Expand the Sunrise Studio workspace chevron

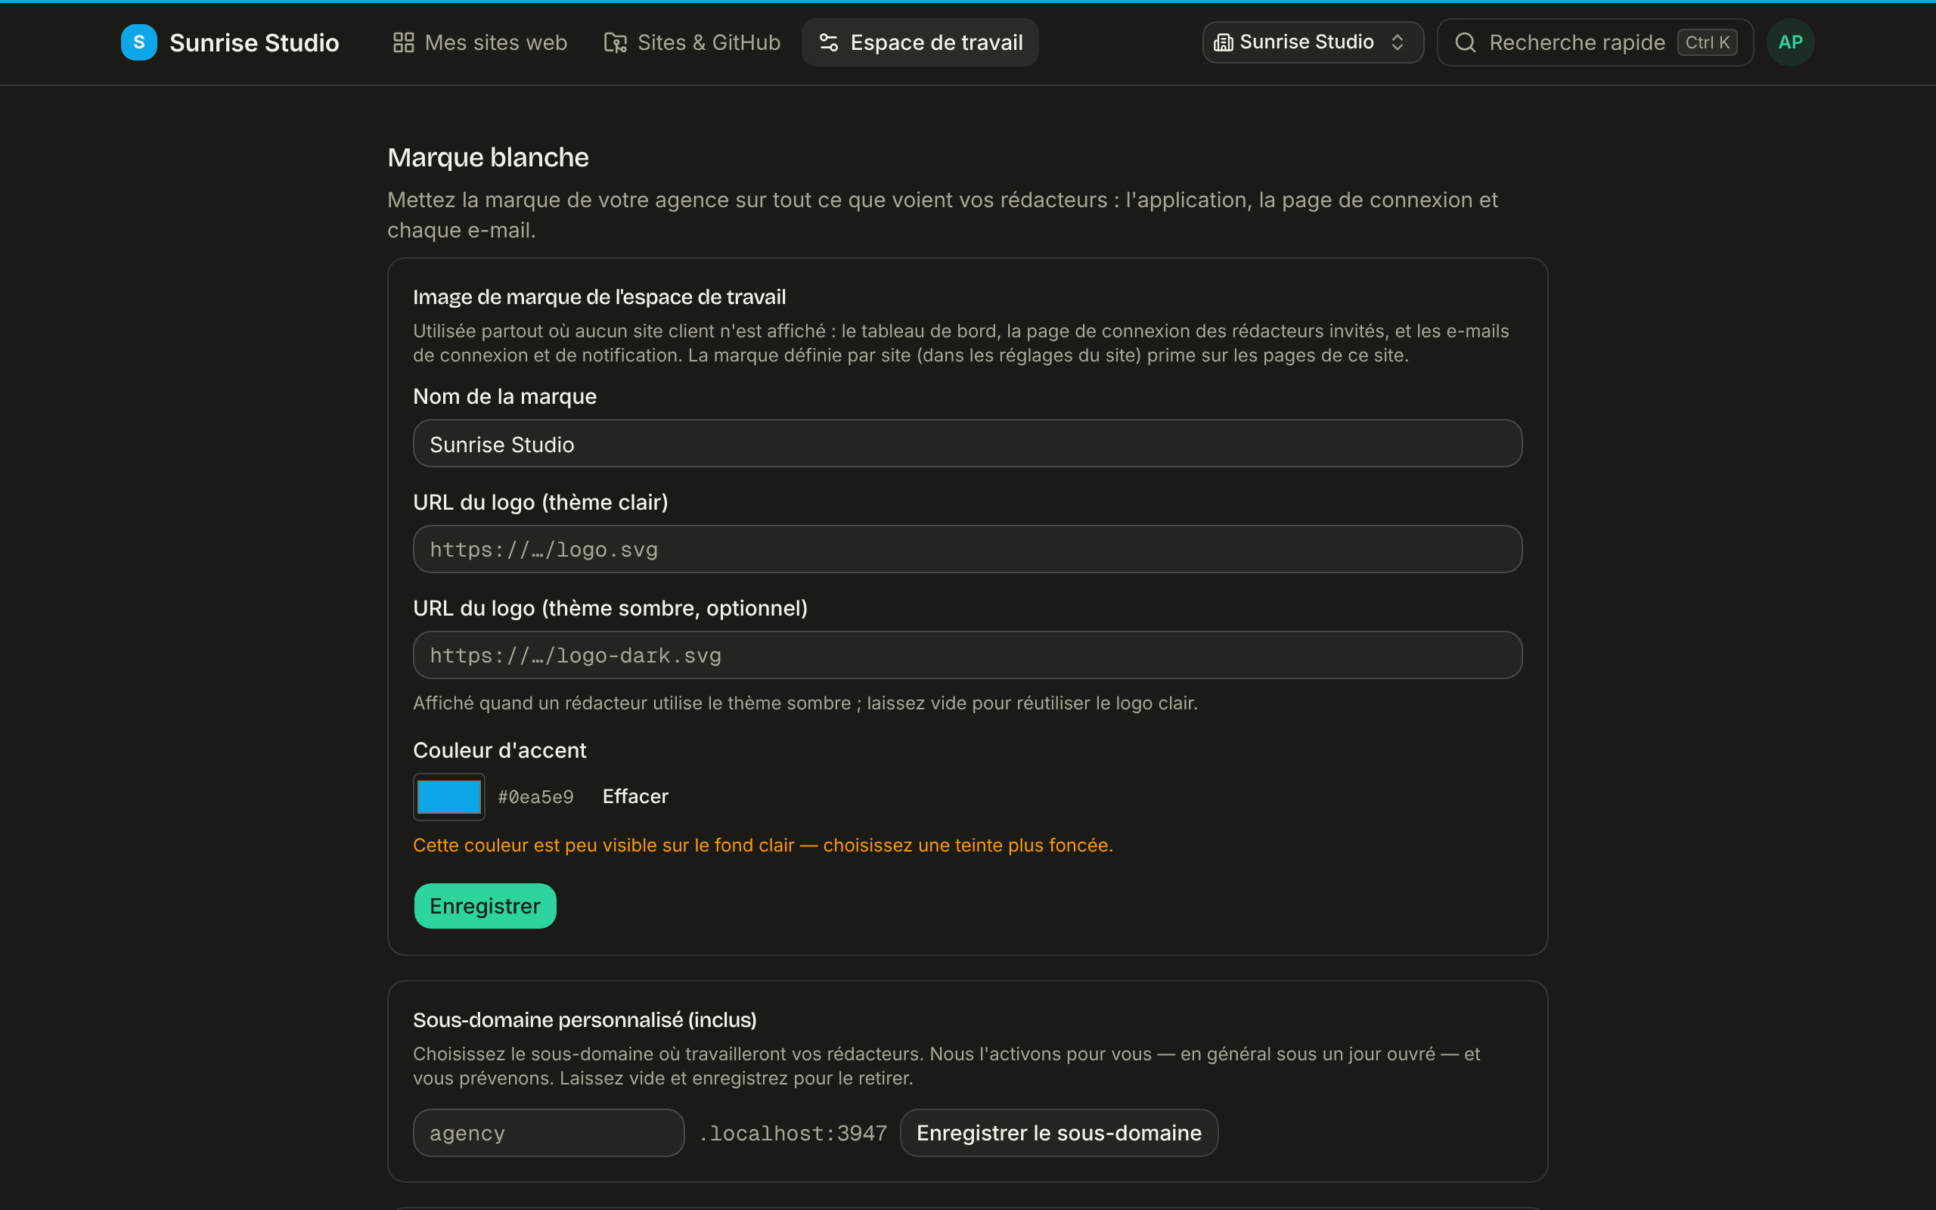(x=1397, y=42)
